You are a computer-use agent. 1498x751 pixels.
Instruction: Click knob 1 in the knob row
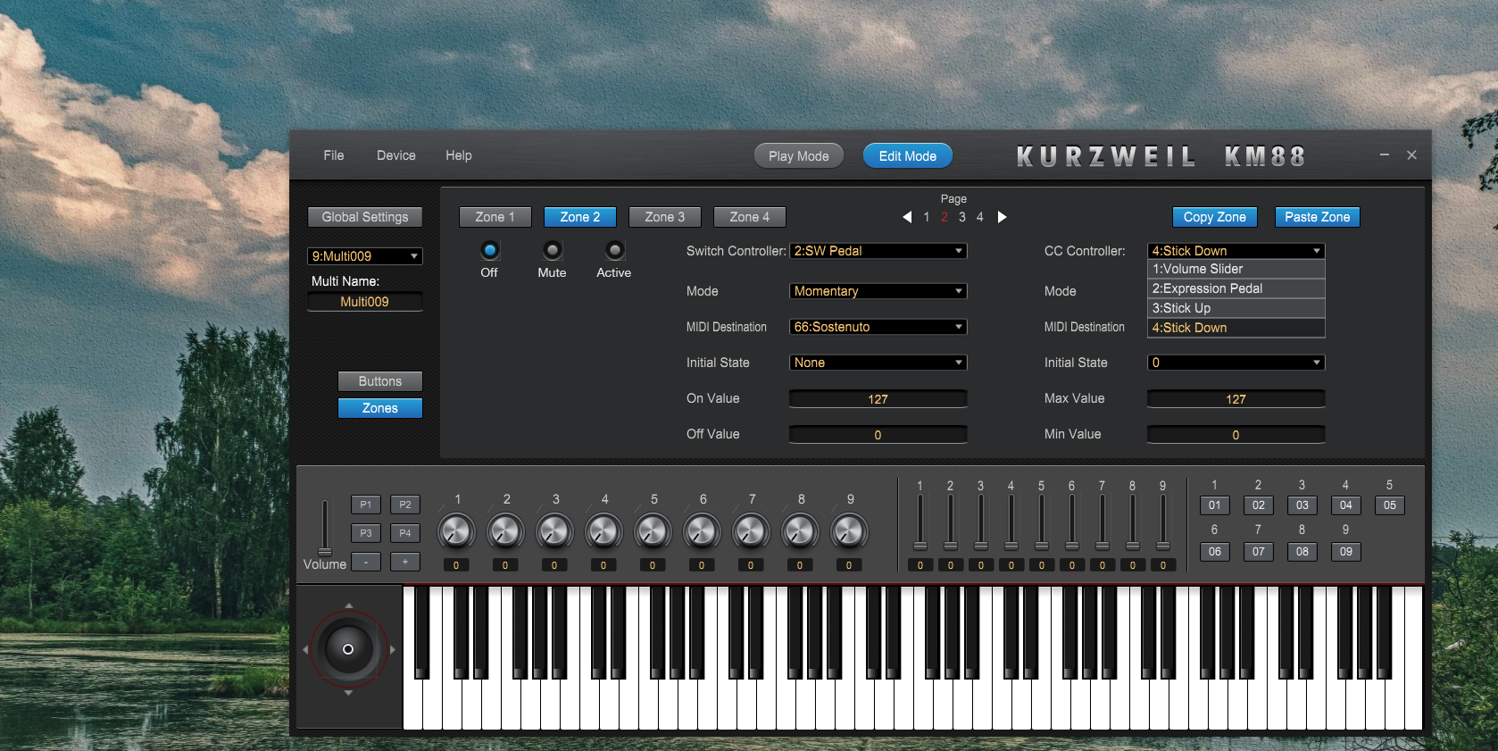click(x=456, y=531)
